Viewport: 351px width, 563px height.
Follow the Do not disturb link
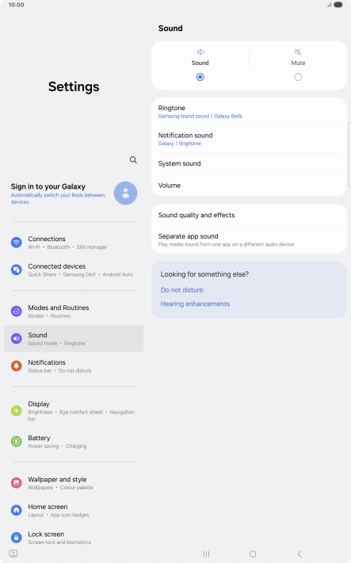click(x=182, y=290)
